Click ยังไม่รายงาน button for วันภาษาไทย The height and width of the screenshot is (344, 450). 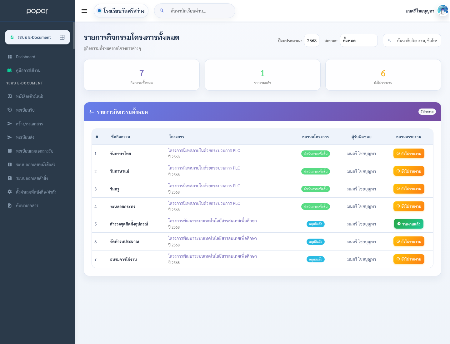(409, 154)
